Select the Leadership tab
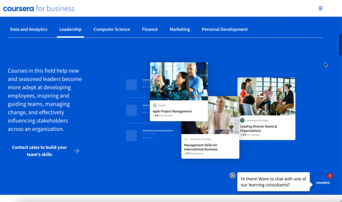The width and height of the screenshot is (342, 202). click(x=70, y=29)
